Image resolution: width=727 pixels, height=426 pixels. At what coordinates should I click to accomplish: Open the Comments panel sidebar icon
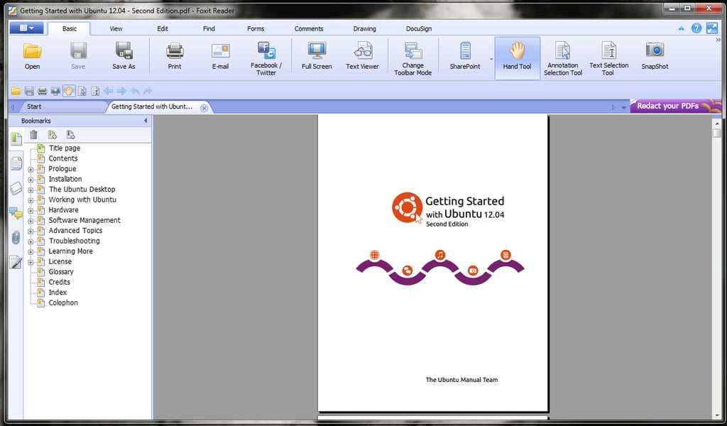coord(16,213)
